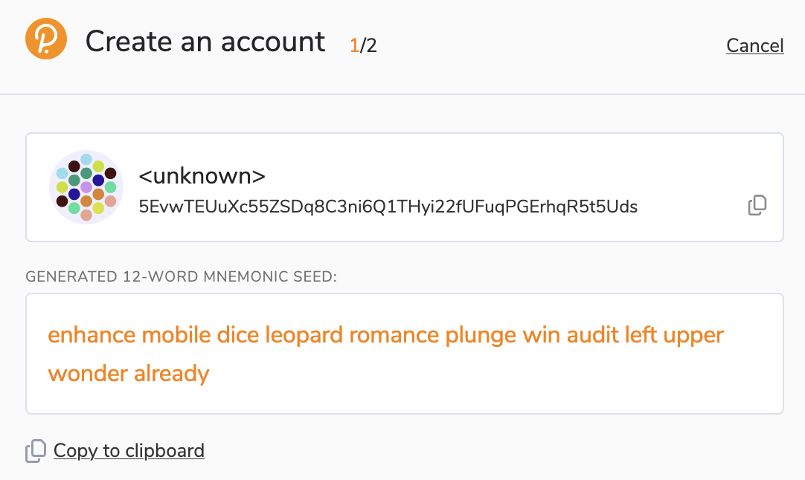
Task: Click the word 'leopard' in the seed phrase
Action: [x=304, y=335]
